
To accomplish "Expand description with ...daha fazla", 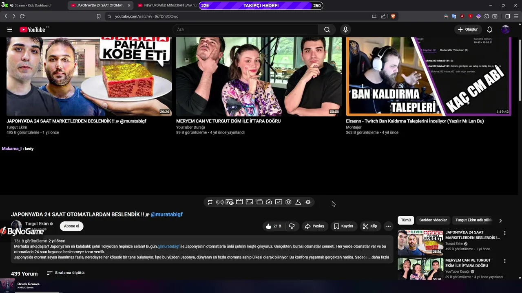I will click(x=379, y=257).
